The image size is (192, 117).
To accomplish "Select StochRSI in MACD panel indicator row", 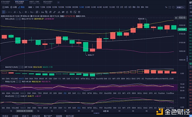I will [x=100, y=79].
